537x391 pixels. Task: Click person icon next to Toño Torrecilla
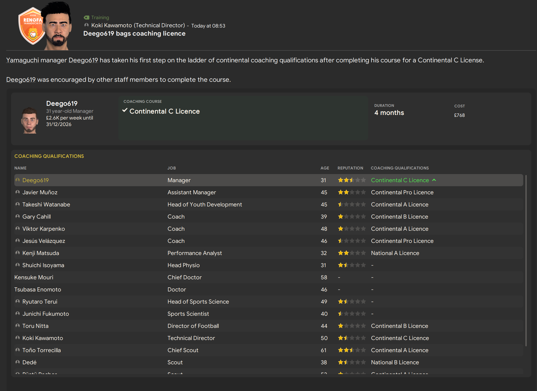[18, 350]
